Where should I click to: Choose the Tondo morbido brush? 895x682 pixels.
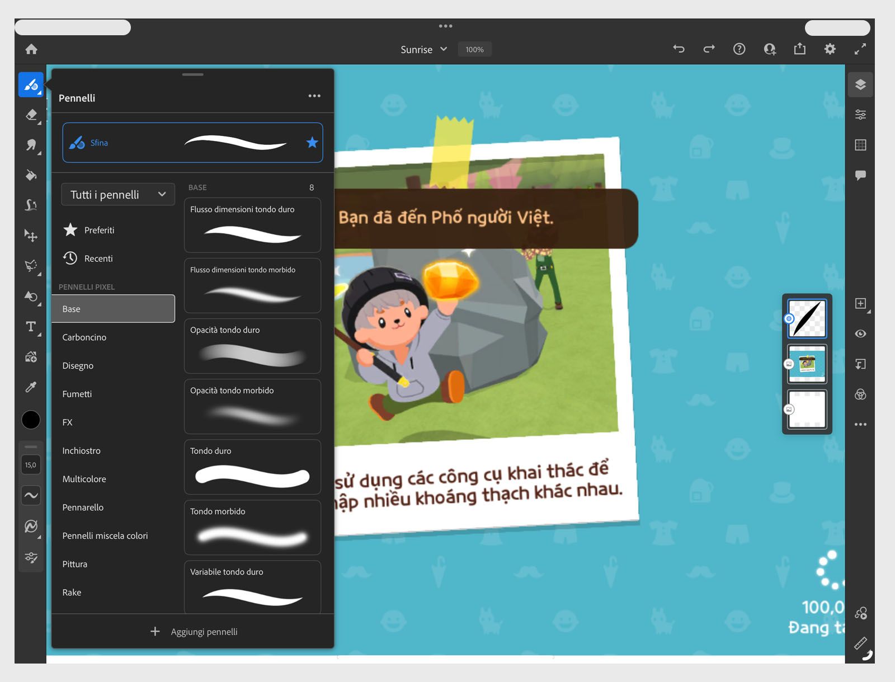(252, 528)
